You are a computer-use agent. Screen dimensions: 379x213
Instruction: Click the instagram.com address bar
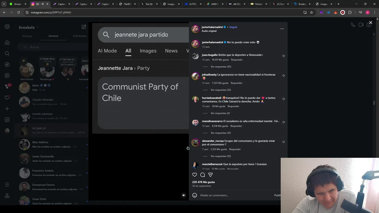click(163, 12)
